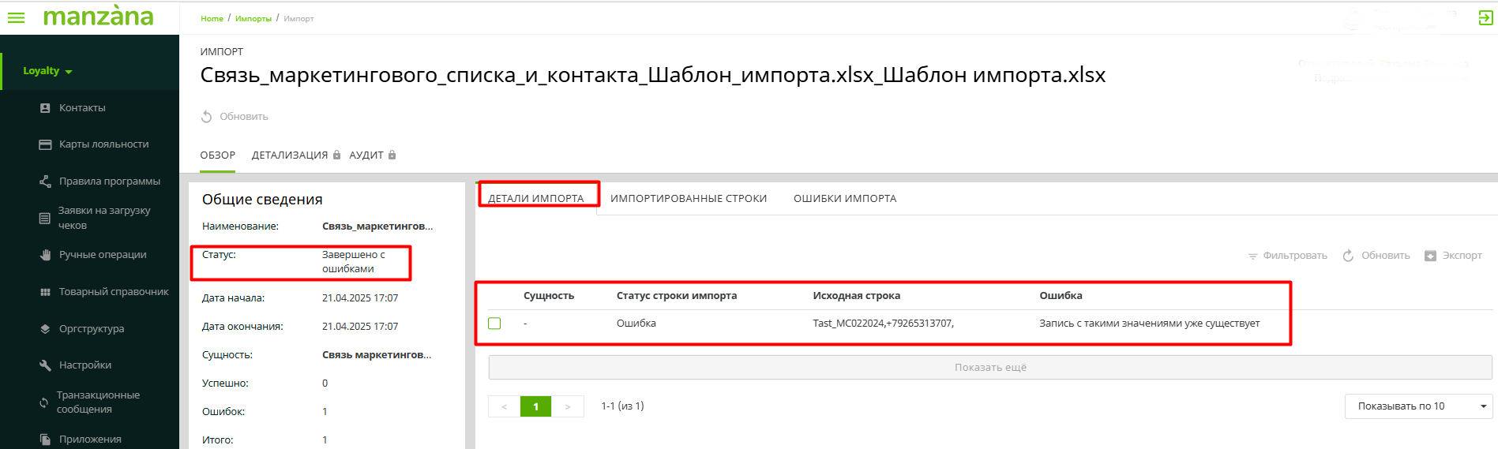
Task: Click the Товарный справочник grid icon
Action: [45, 292]
